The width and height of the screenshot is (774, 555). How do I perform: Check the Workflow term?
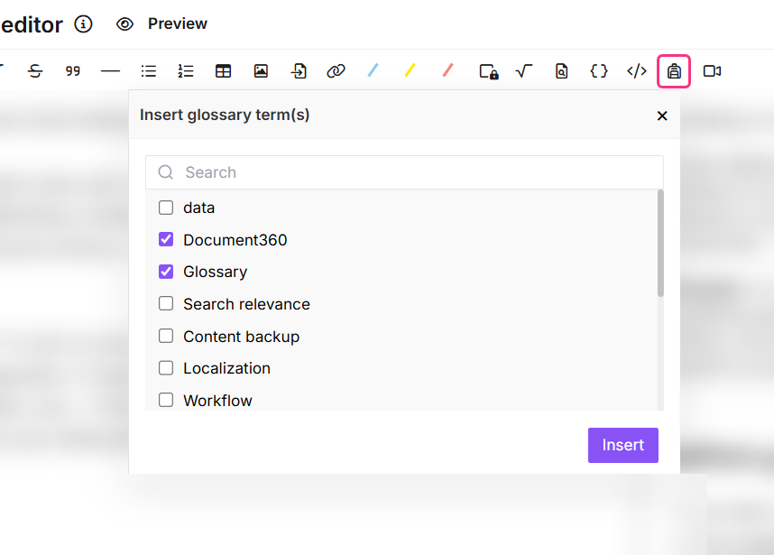(x=166, y=400)
